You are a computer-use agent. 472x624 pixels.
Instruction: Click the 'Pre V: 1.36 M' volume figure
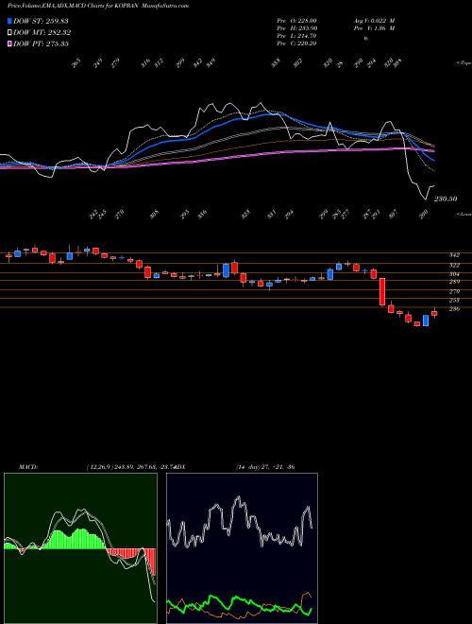[x=374, y=28]
